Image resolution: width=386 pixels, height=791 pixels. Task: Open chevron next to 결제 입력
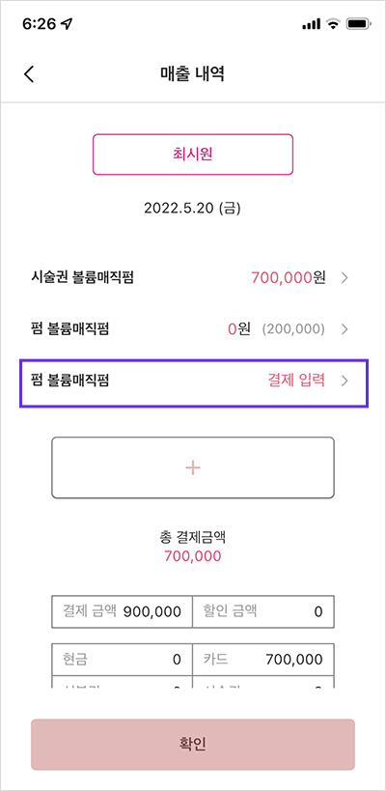click(x=345, y=381)
